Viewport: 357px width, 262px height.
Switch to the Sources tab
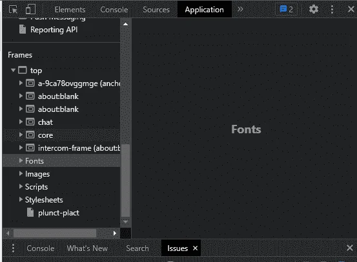pyautogui.click(x=156, y=10)
